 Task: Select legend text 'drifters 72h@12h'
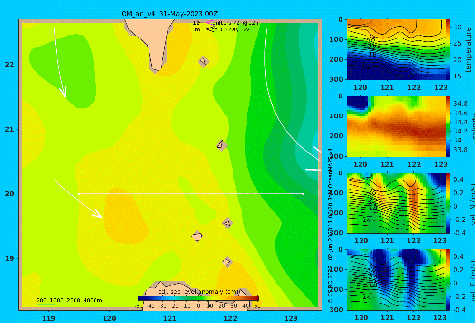[236, 23]
